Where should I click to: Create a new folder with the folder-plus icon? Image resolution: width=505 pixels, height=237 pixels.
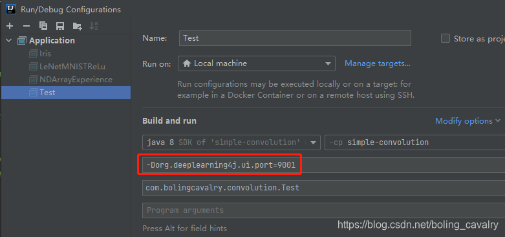[77, 26]
